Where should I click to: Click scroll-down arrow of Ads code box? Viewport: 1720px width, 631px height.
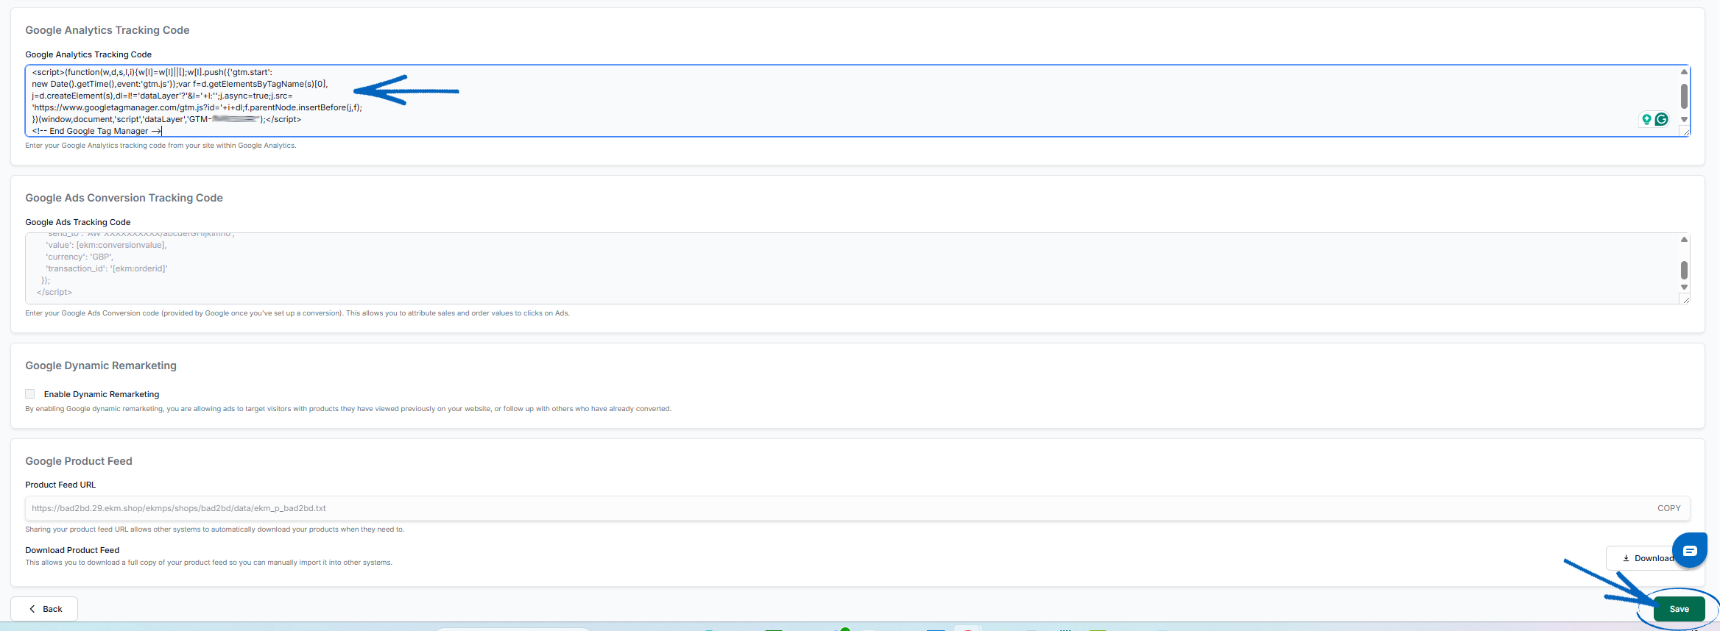tap(1684, 287)
